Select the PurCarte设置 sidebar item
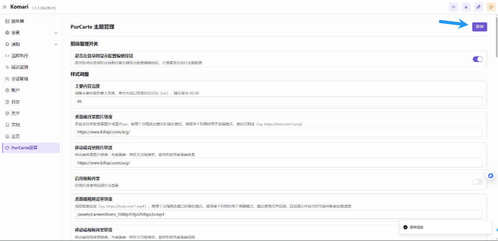This screenshot has width=498, height=241. [31, 148]
